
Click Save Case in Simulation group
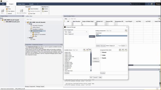32,13
